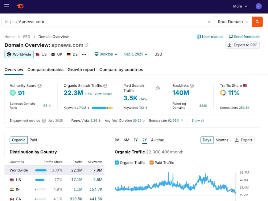
Task: Select the All time range
Action: click(157, 140)
